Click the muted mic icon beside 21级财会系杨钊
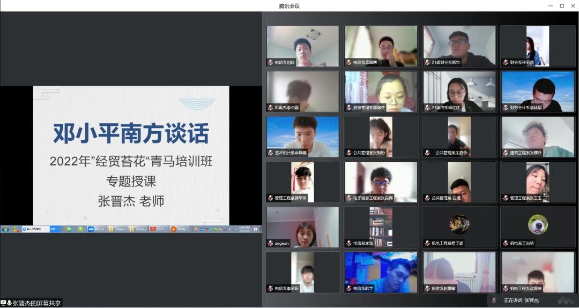This screenshot has width=579, height=308. 427,62
